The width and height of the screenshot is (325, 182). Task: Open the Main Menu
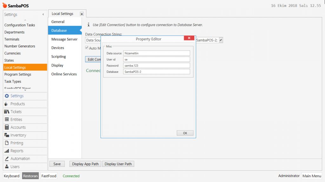[x=312, y=176]
